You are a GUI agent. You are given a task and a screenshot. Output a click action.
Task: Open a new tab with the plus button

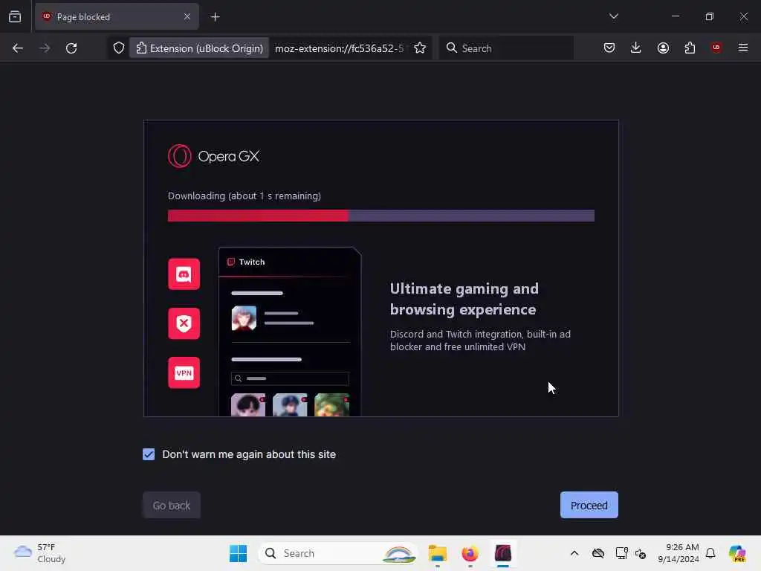point(215,17)
